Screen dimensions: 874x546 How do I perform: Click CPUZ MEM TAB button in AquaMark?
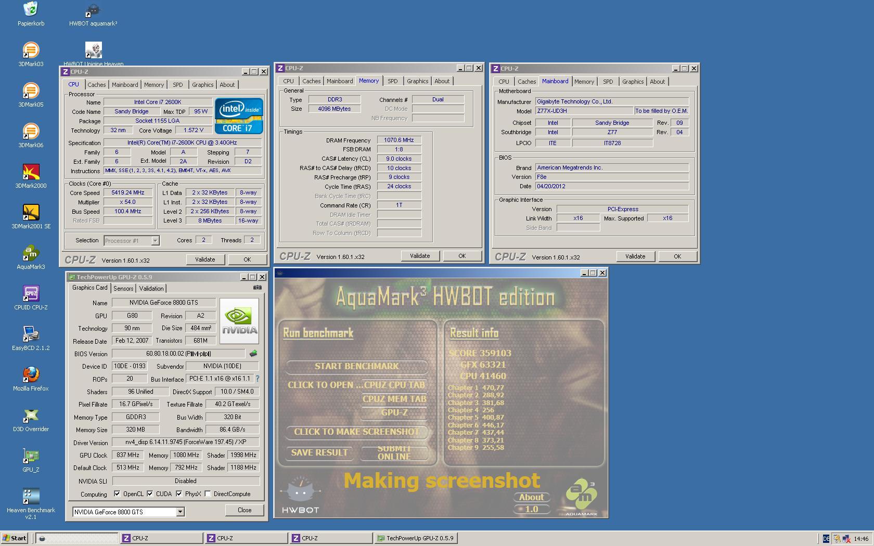(394, 399)
